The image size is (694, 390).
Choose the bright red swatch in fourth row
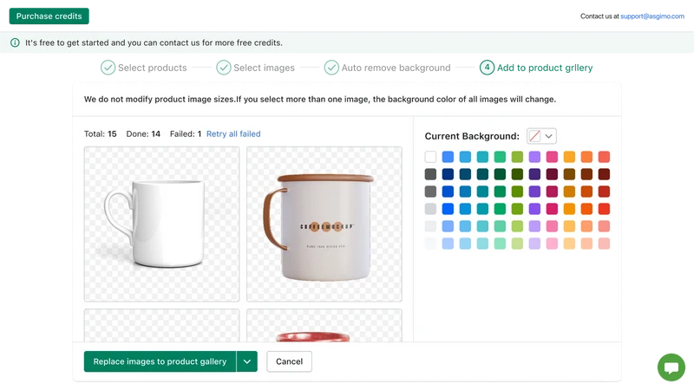[x=604, y=209]
